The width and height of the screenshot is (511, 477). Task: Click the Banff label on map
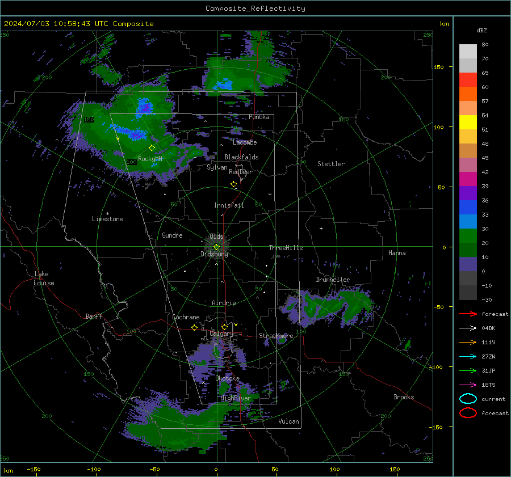(x=94, y=316)
